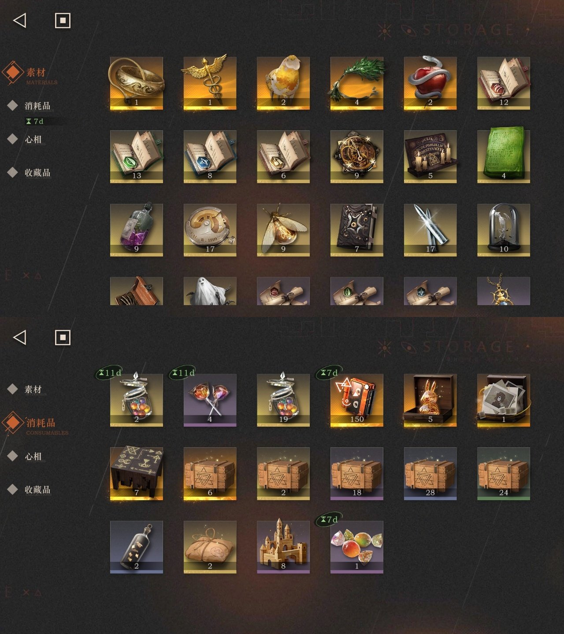This screenshot has height=634, width=564.
Task: Open 心相 tab in upper sidebar
Action: (33, 139)
